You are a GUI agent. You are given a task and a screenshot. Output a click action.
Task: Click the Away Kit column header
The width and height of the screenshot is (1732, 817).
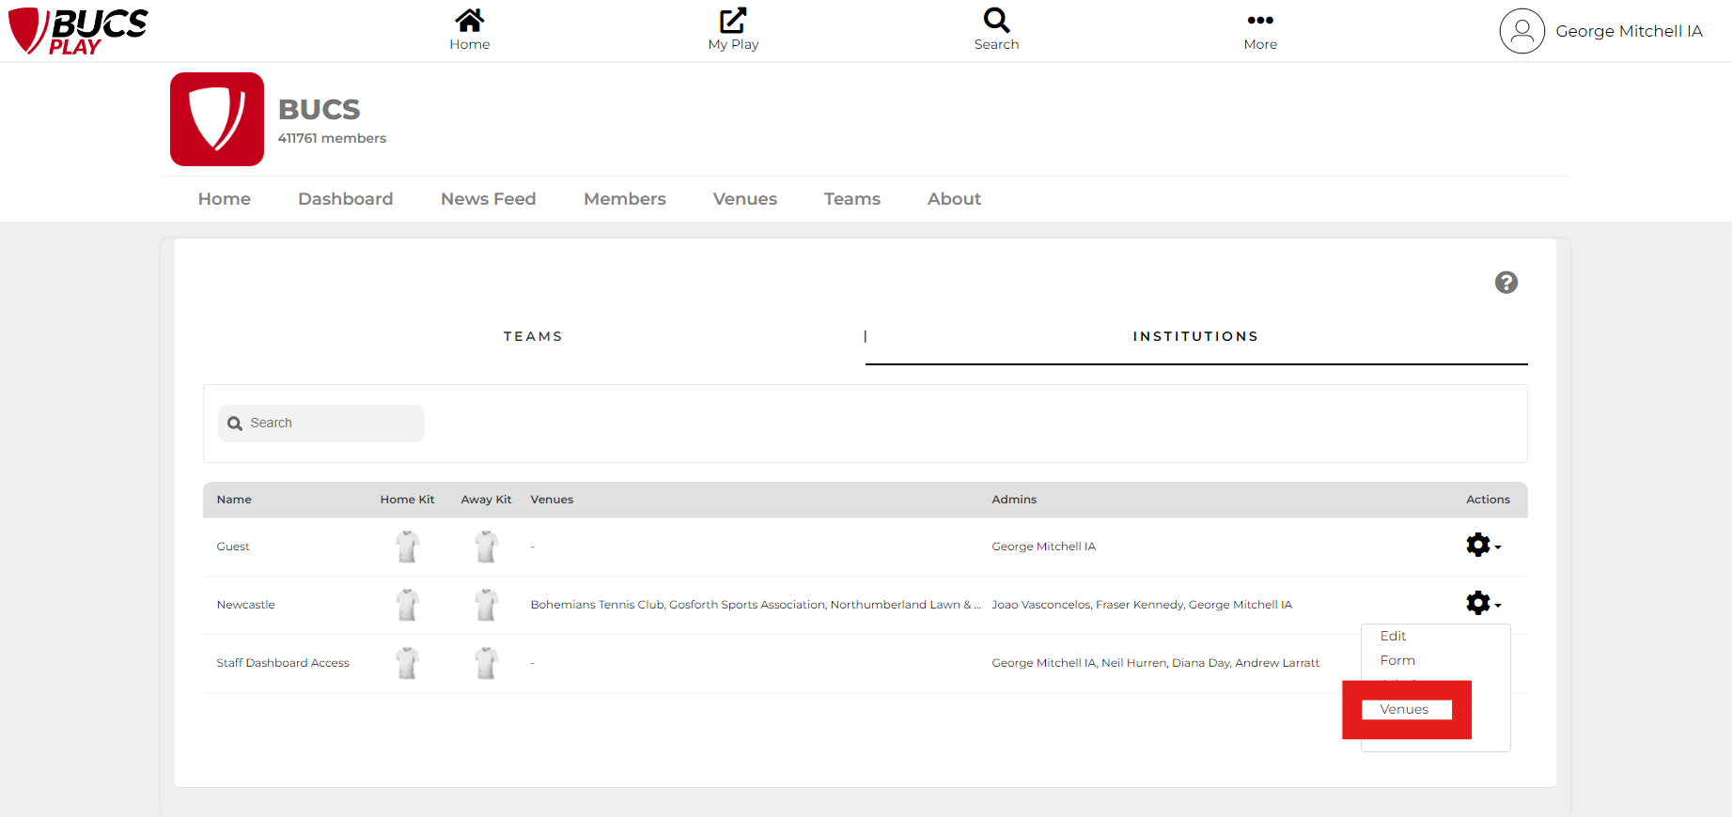(486, 500)
